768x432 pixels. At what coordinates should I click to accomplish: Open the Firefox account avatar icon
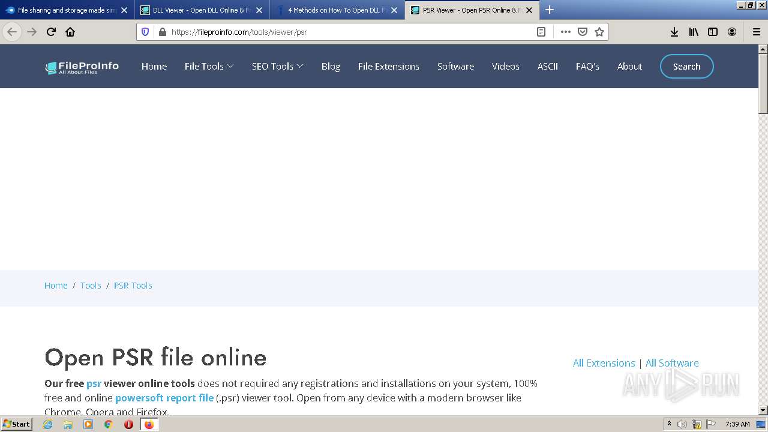732,32
